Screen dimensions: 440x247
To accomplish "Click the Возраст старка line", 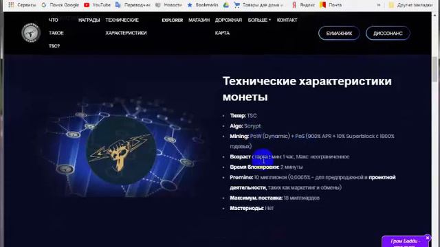I will pyautogui.click(x=289, y=157).
